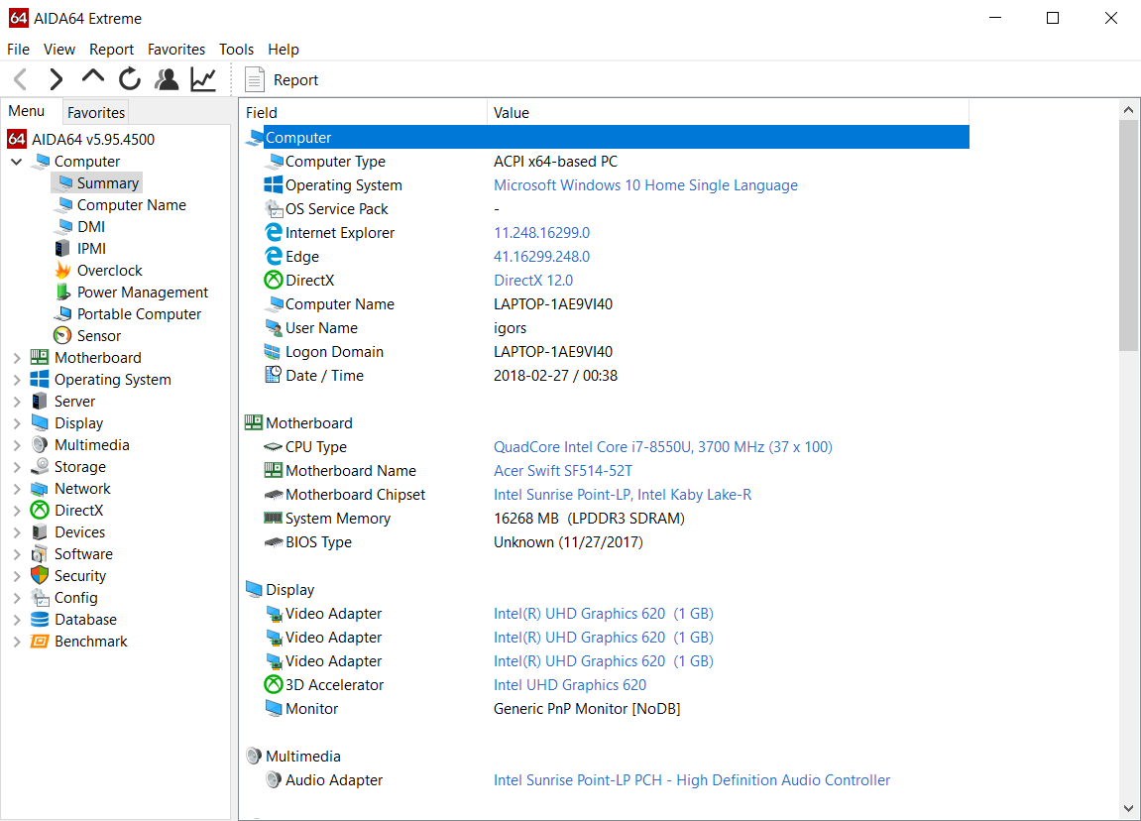
Task: Expand the DirectX tree node
Action: point(17,511)
